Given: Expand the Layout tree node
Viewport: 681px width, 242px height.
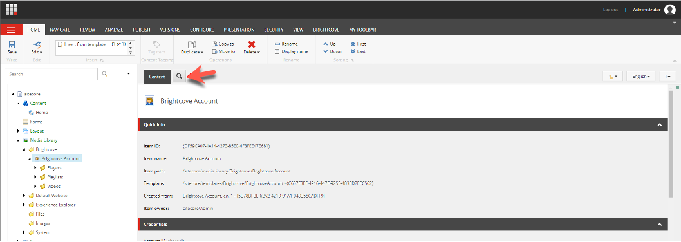Looking at the screenshot, I should tap(18, 131).
